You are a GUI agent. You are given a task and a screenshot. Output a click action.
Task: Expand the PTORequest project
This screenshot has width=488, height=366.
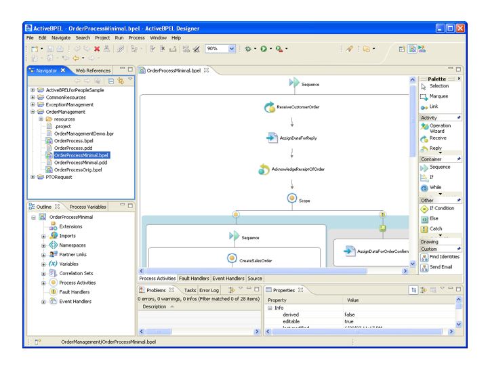pyautogui.click(x=33, y=177)
